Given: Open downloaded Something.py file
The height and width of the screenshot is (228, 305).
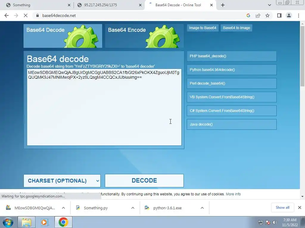Looking at the screenshot, I should click(96, 208).
